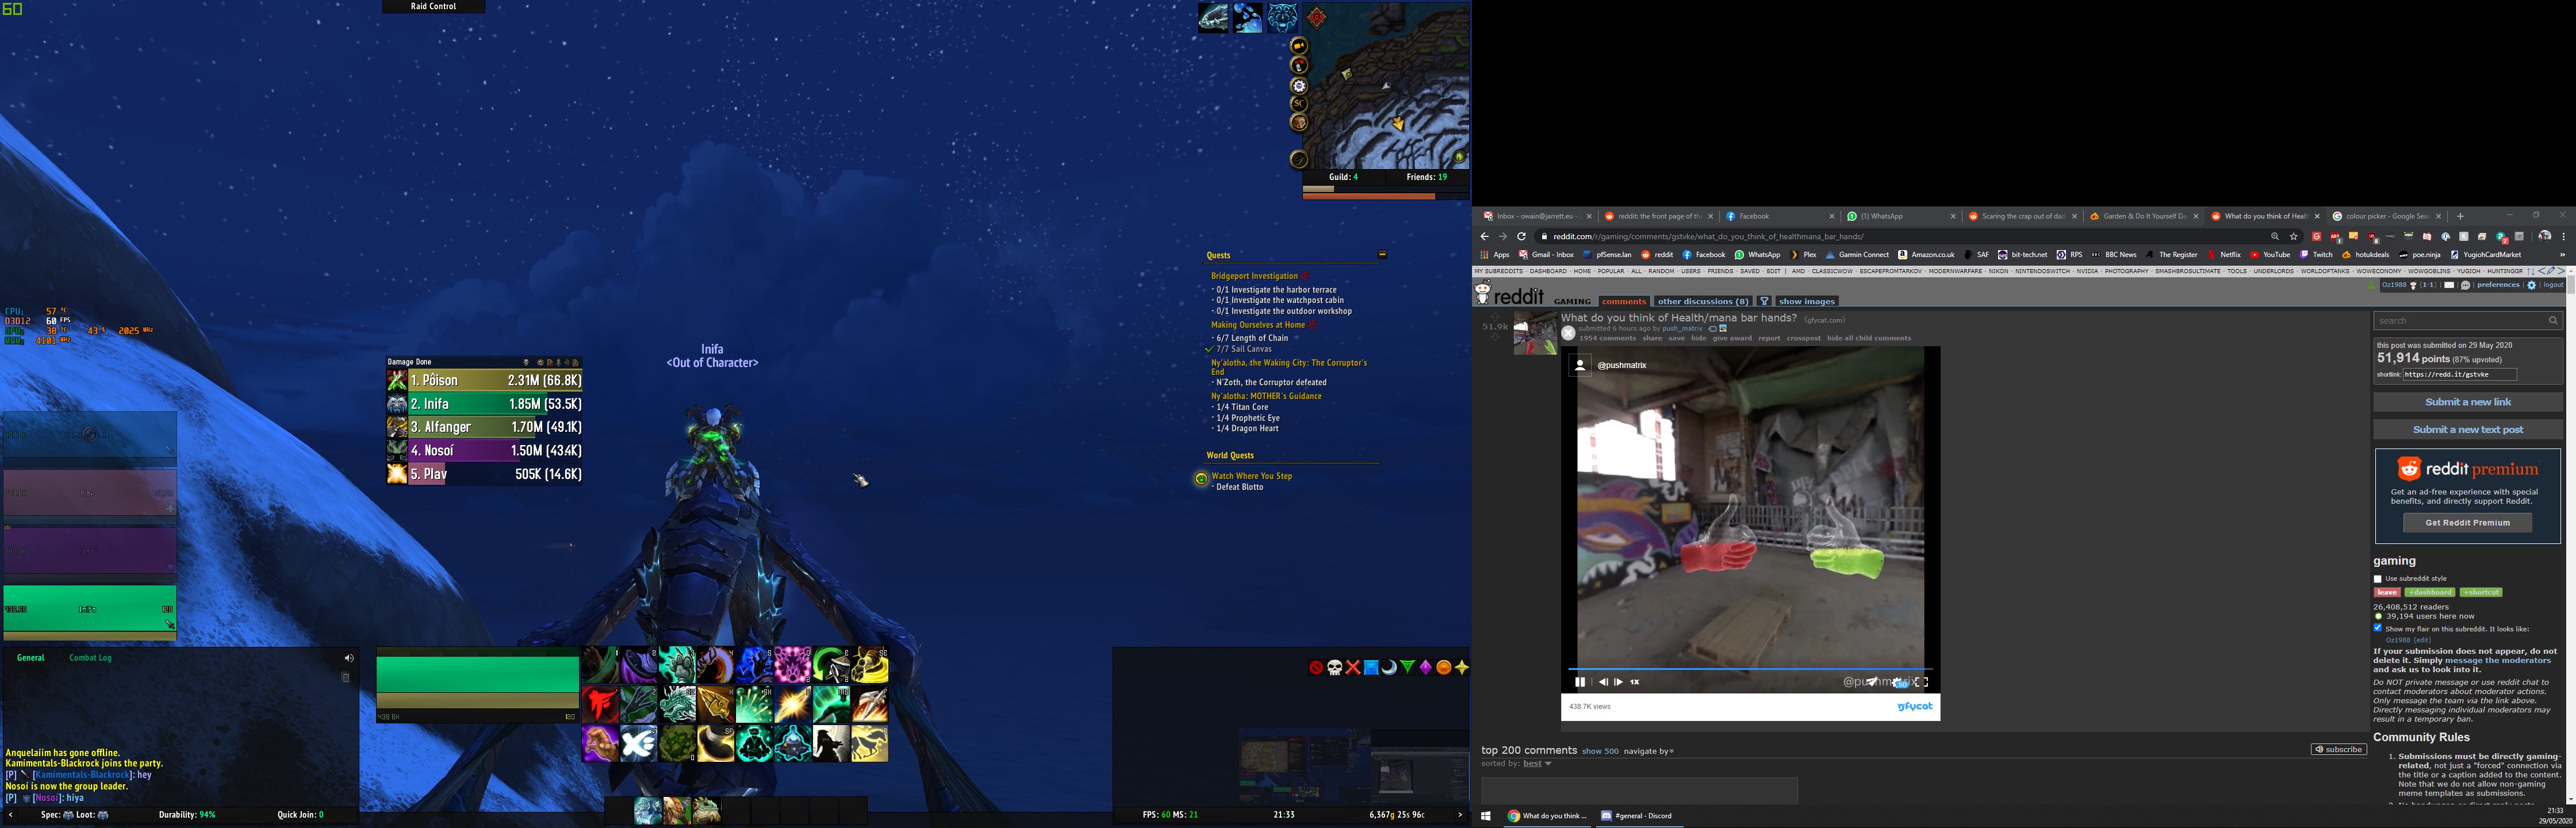Click the red leave subreddit button
The image size is (2576, 828).
(2387, 592)
